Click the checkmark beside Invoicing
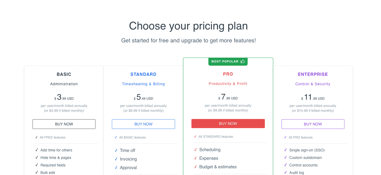The image size is (381, 175). pyautogui.click(x=116, y=159)
